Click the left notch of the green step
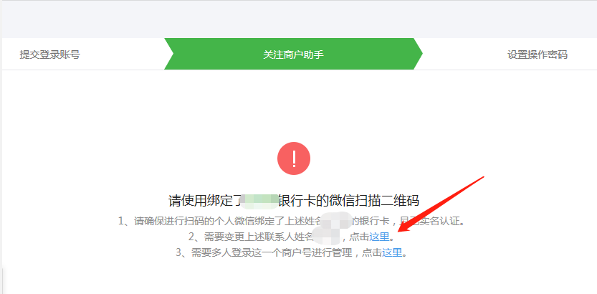The width and height of the screenshot is (597, 294). (168, 54)
